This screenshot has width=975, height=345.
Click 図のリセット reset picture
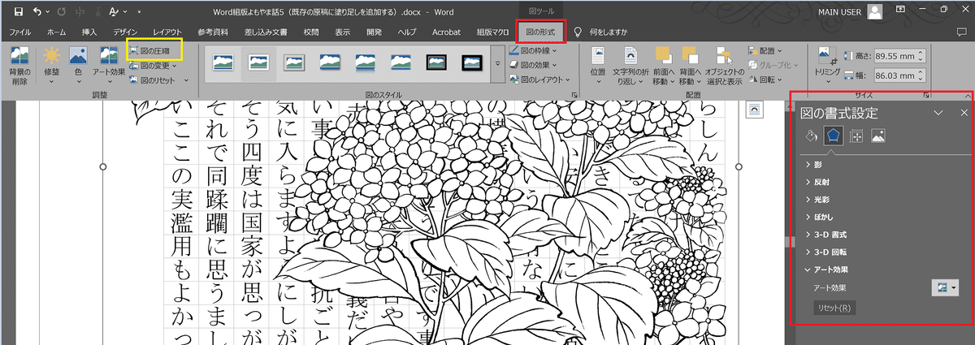pos(154,80)
